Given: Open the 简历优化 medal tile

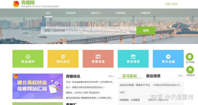Looking at the screenshot, I should tap(63, 59).
